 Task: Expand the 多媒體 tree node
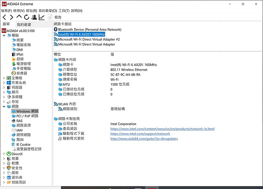[x=4, y=97]
